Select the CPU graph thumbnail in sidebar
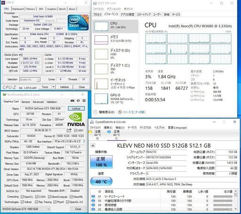Screen dimensions: 241x214 pyautogui.click(x=101, y=26)
